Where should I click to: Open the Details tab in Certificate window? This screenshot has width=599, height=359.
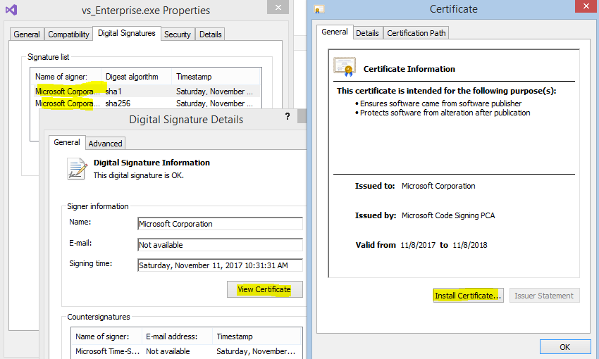click(x=367, y=33)
